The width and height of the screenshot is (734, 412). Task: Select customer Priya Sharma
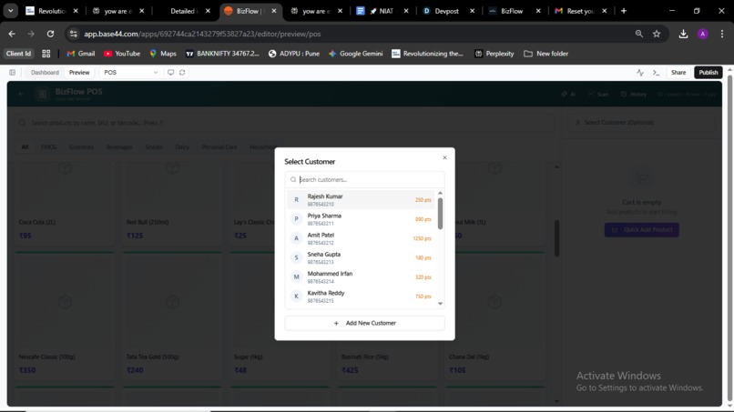pyautogui.click(x=361, y=219)
